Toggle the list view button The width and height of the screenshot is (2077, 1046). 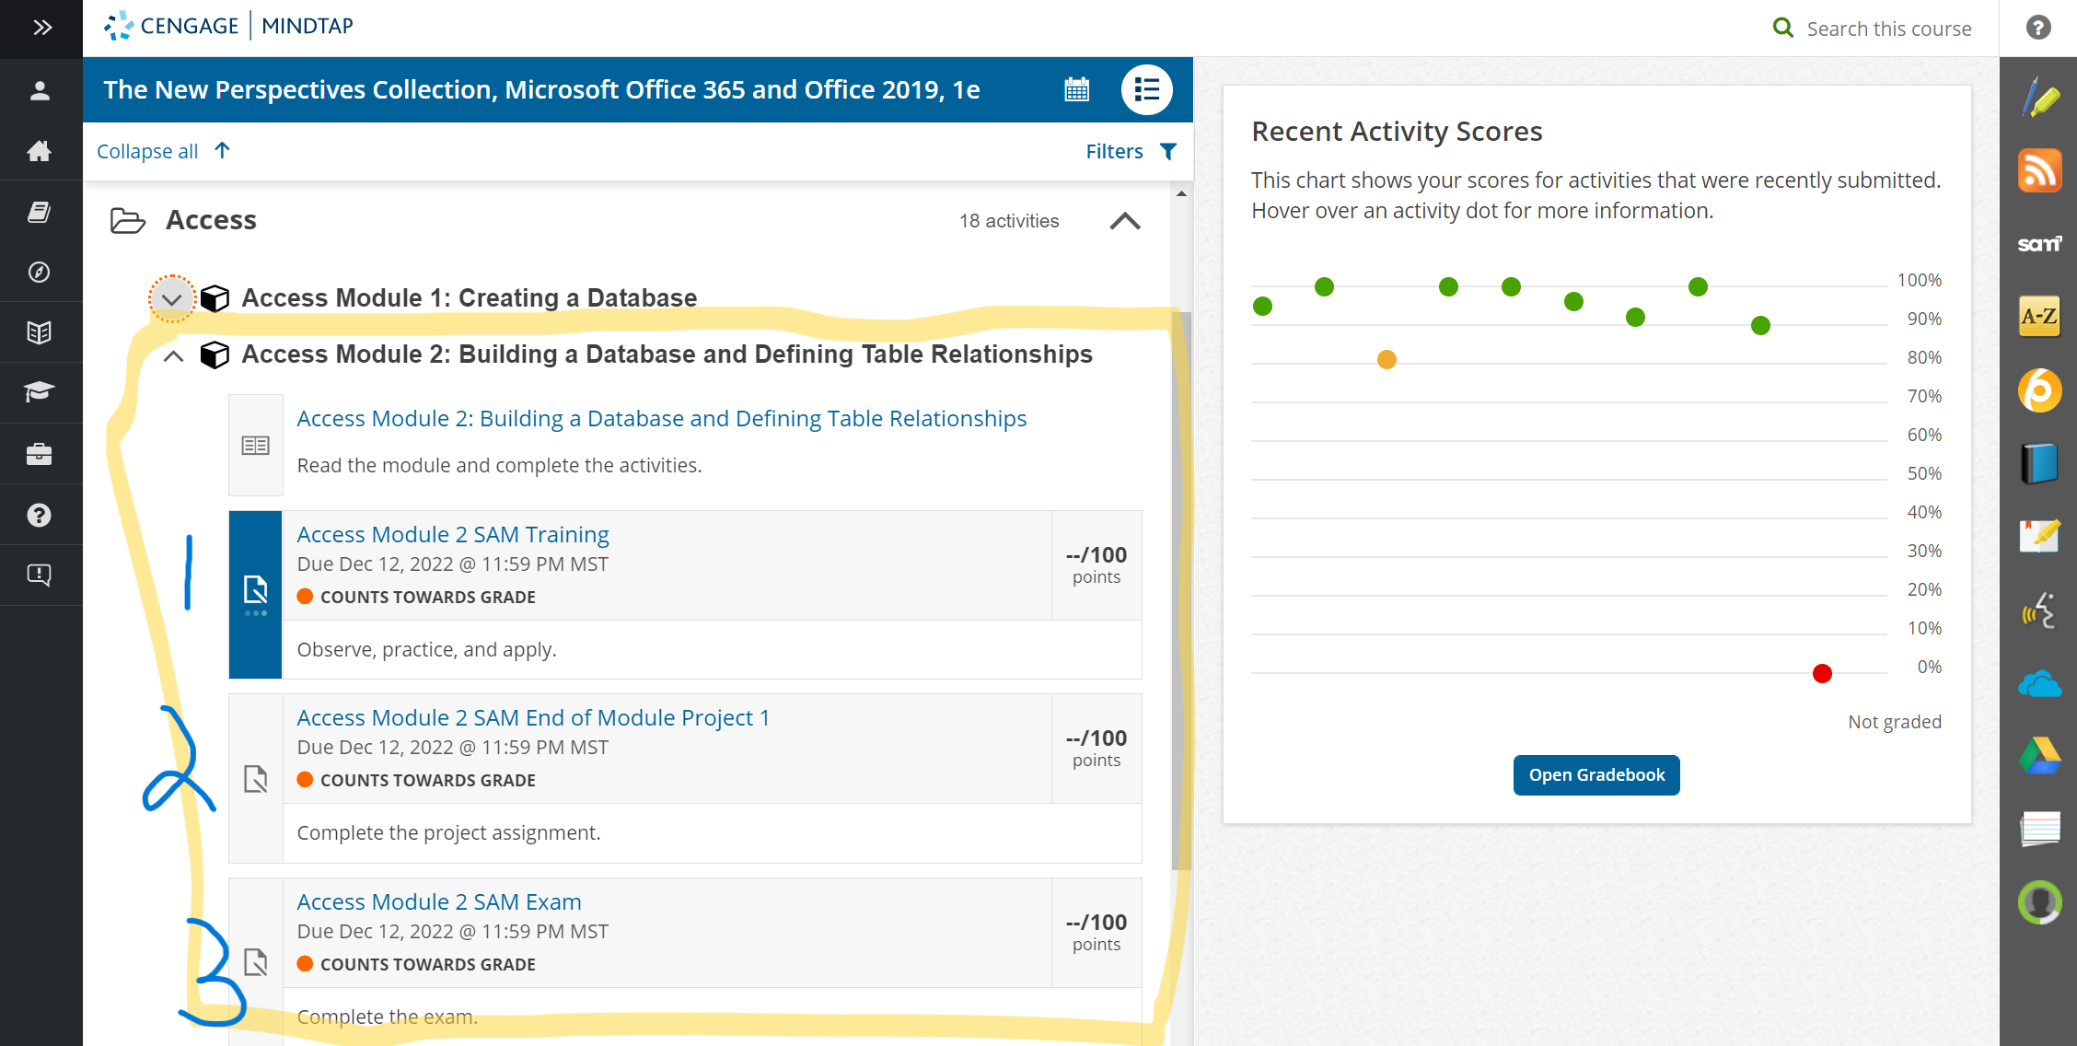[x=1146, y=89]
